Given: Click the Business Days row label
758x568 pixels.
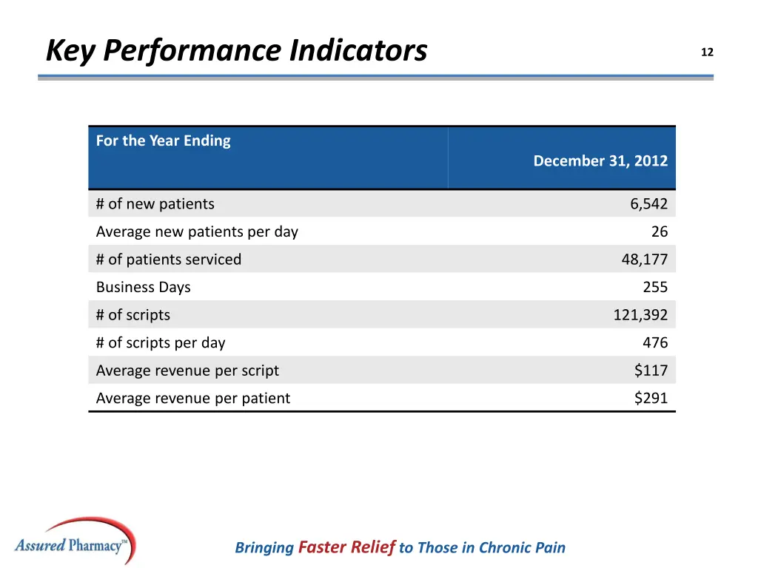Looking at the screenshot, I should click(x=144, y=287).
